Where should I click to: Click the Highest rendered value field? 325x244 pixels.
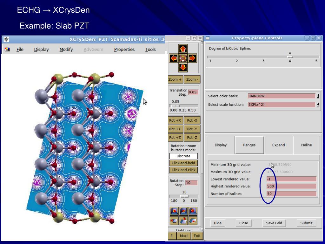(x=291, y=186)
